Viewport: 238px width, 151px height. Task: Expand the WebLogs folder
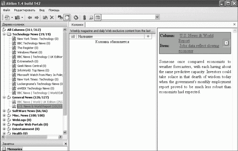4,120
